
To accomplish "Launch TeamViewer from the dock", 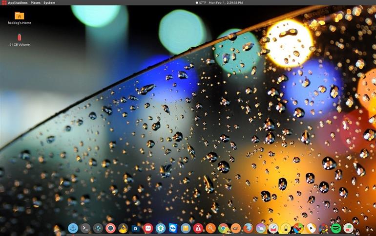I will coord(173,228).
